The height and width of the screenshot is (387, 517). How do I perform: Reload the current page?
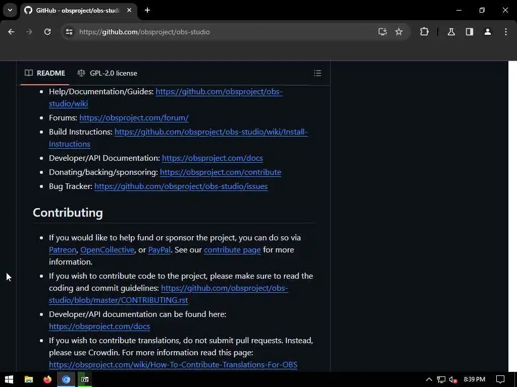(47, 32)
